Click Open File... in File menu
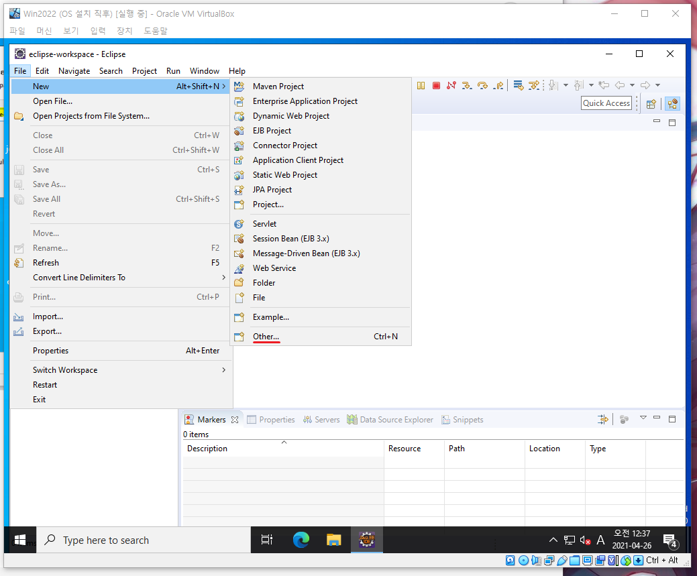The image size is (697, 576). pos(121,101)
